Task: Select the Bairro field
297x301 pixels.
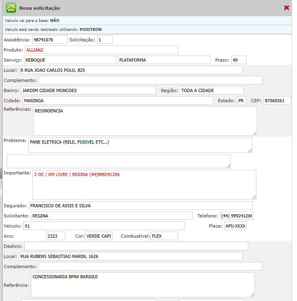Action: (88, 90)
